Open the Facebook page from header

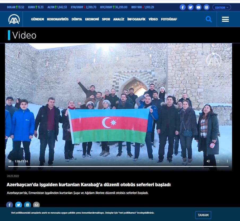point(183,7)
